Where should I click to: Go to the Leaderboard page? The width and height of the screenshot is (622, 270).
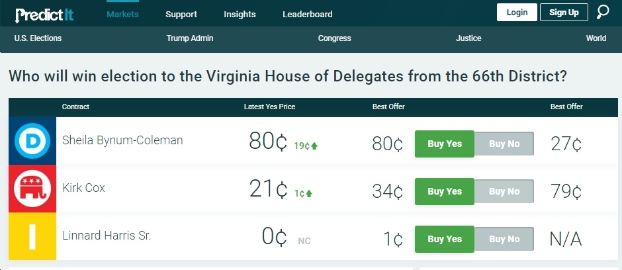tap(308, 15)
